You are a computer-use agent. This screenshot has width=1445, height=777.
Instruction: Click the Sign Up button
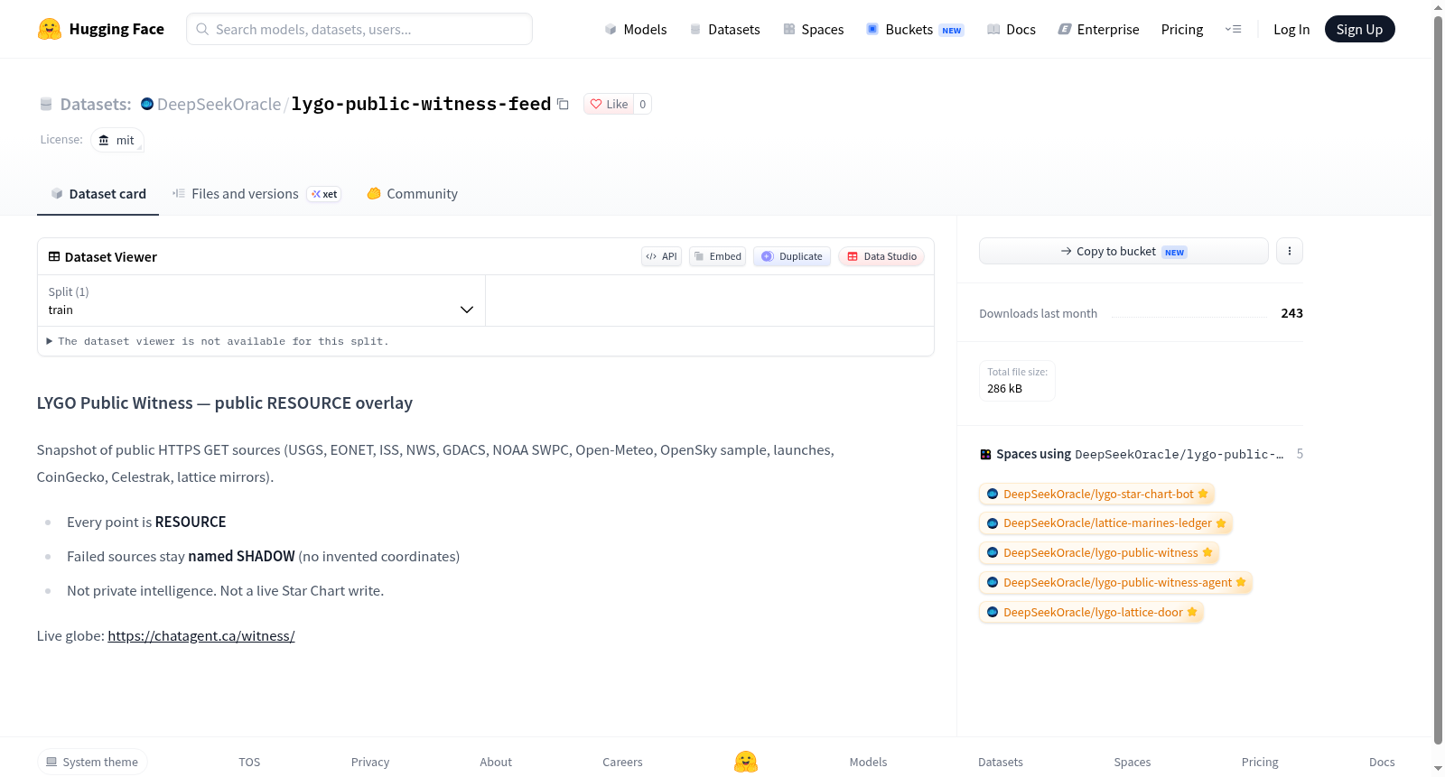click(1359, 29)
